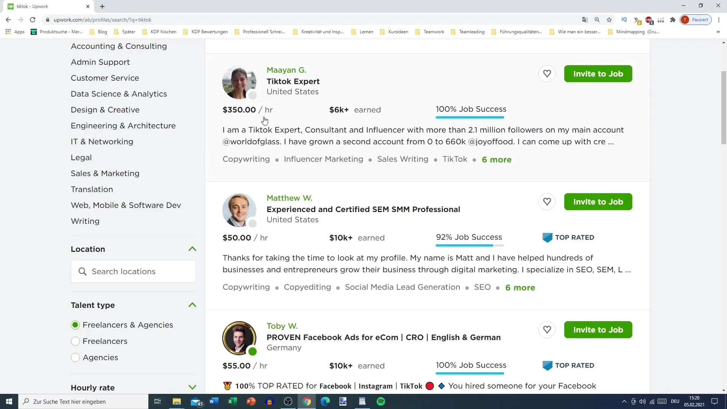Collapse the Talent type filter section
Image resolution: width=727 pixels, height=409 pixels.
[192, 305]
